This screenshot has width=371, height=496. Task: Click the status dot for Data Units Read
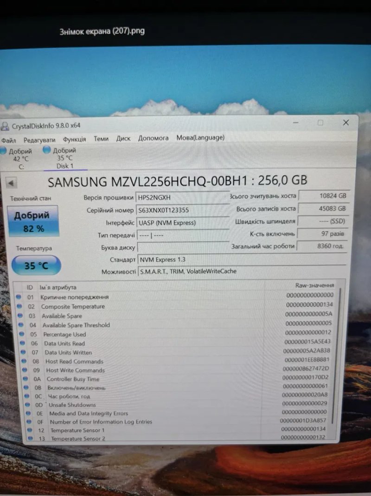point(22,343)
